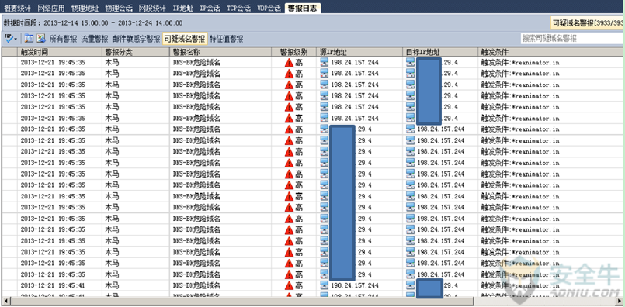Click the locate alarm icon in toolbar
The image size is (625, 307).
[29, 39]
